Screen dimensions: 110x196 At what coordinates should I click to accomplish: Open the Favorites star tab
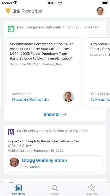point(91,188)
